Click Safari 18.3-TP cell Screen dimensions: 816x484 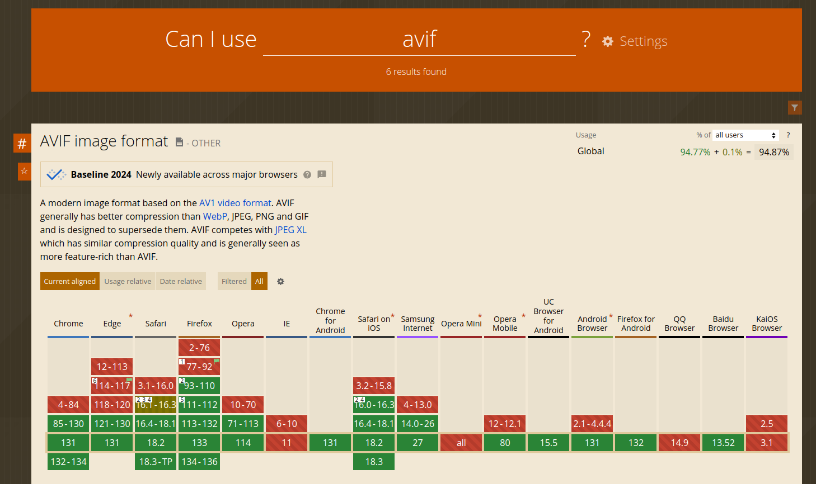(x=156, y=462)
